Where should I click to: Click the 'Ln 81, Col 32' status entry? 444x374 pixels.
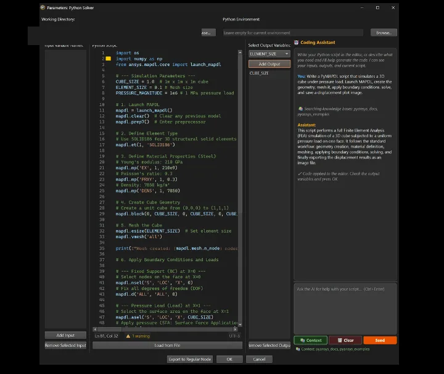(x=106, y=336)
